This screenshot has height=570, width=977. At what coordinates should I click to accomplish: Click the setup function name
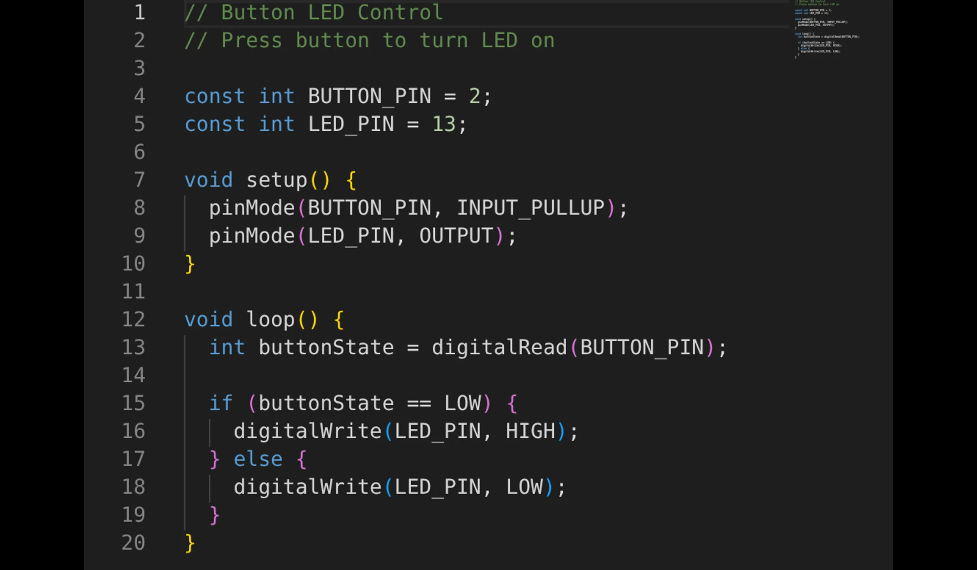coord(276,181)
